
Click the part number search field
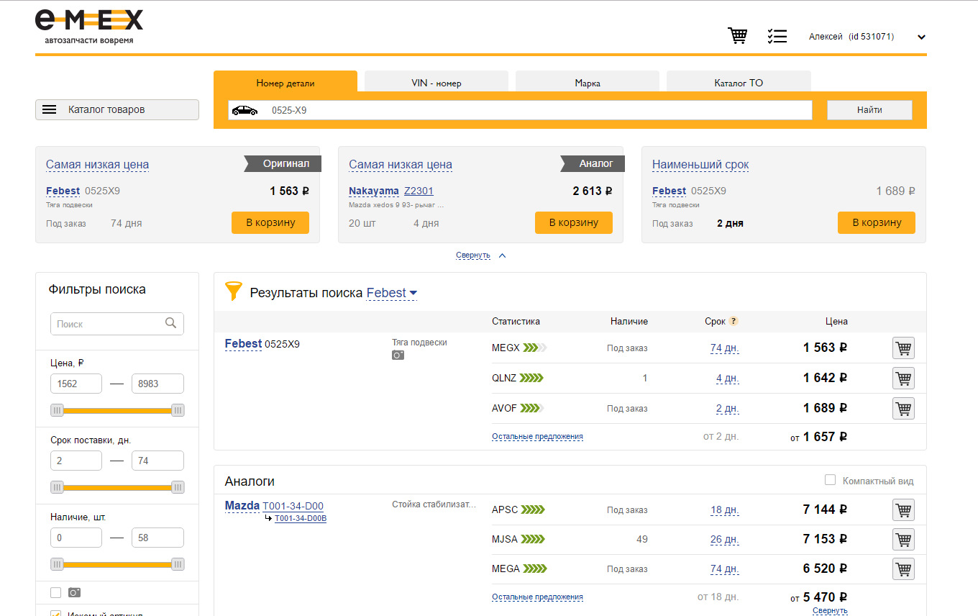point(520,110)
